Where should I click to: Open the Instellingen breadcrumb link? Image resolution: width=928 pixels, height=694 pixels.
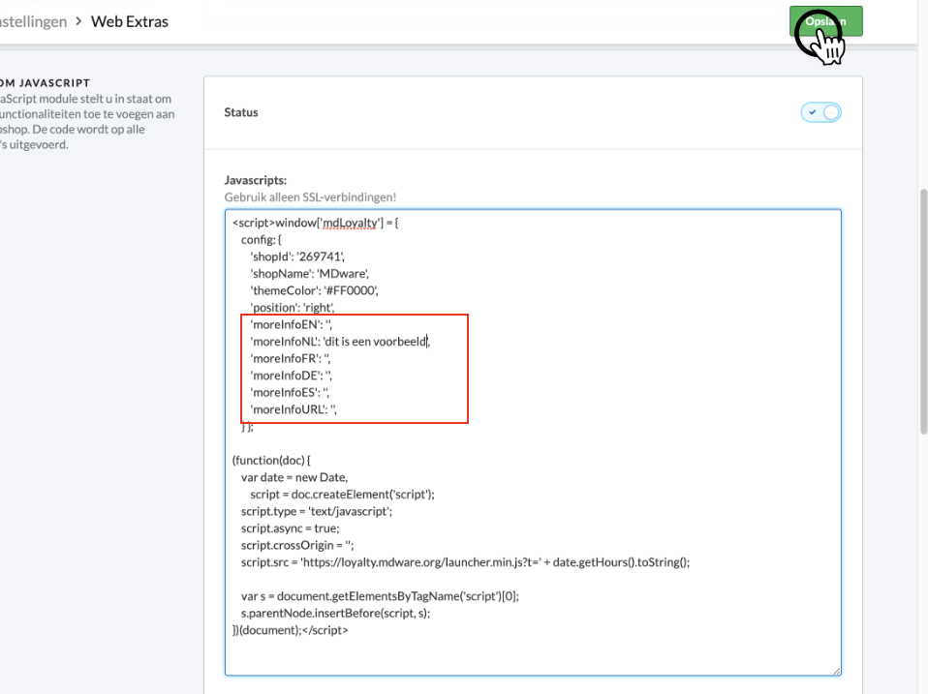[33, 22]
